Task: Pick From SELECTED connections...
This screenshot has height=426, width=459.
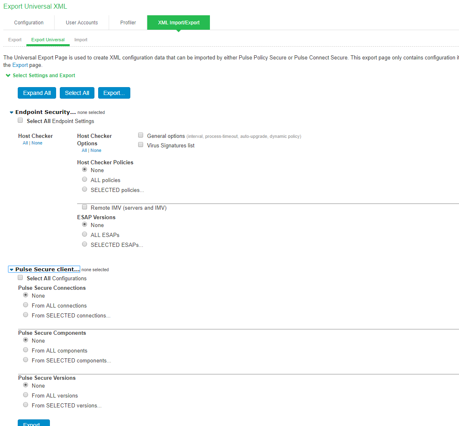Action: [26, 315]
